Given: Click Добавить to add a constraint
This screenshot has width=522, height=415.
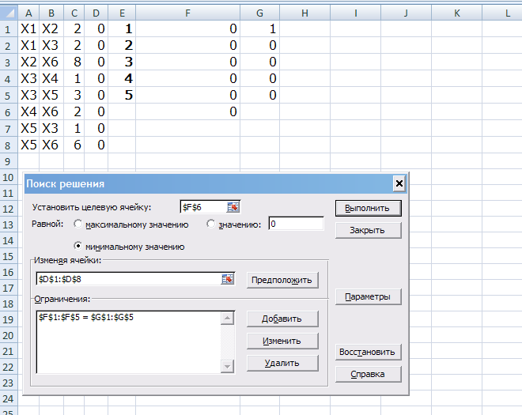Looking at the screenshot, I should [282, 319].
